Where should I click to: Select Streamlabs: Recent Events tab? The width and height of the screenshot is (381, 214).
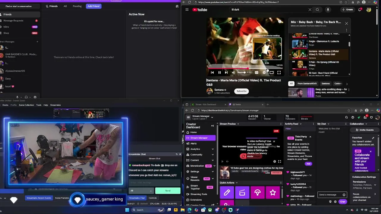(x=39, y=198)
